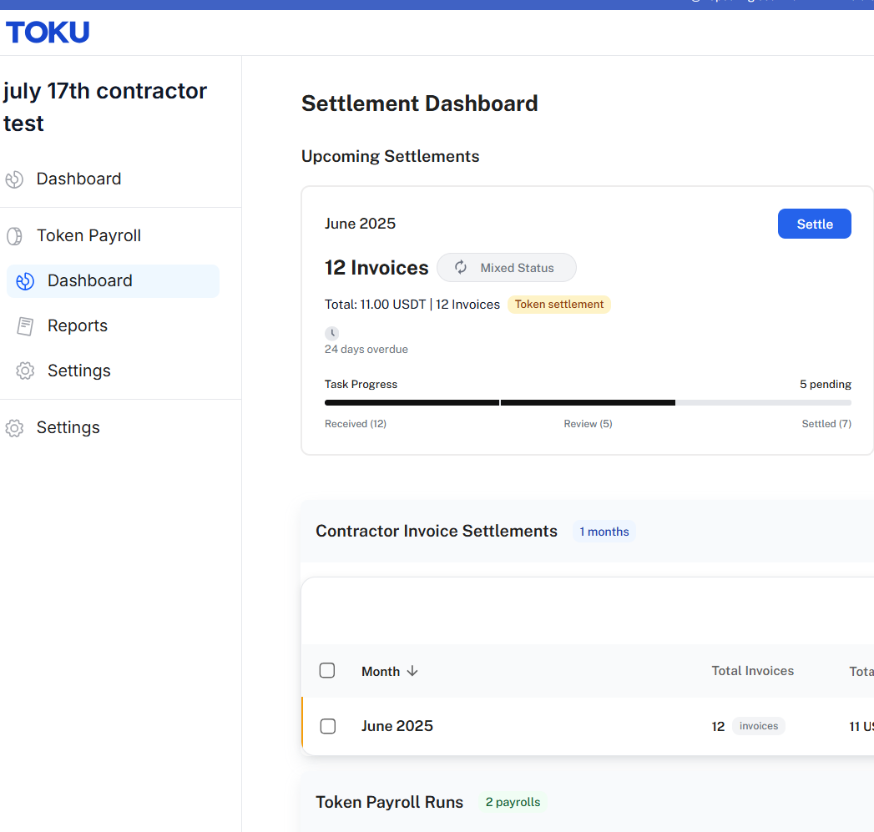Click the Token settlement tag

point(559,305)
